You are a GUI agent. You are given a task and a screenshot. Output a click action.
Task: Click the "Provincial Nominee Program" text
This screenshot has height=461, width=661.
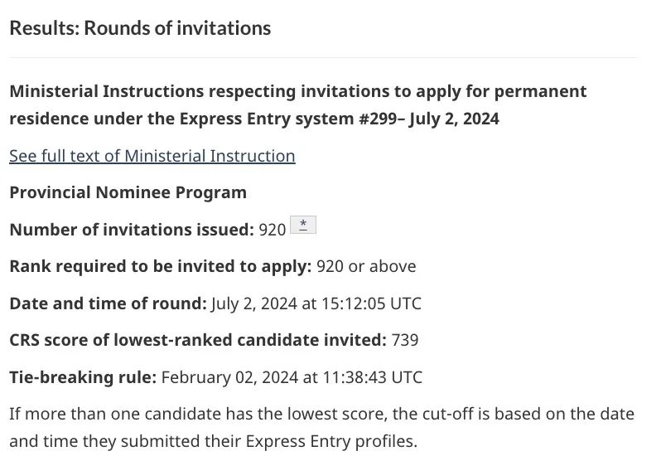(x=128, y=192)
